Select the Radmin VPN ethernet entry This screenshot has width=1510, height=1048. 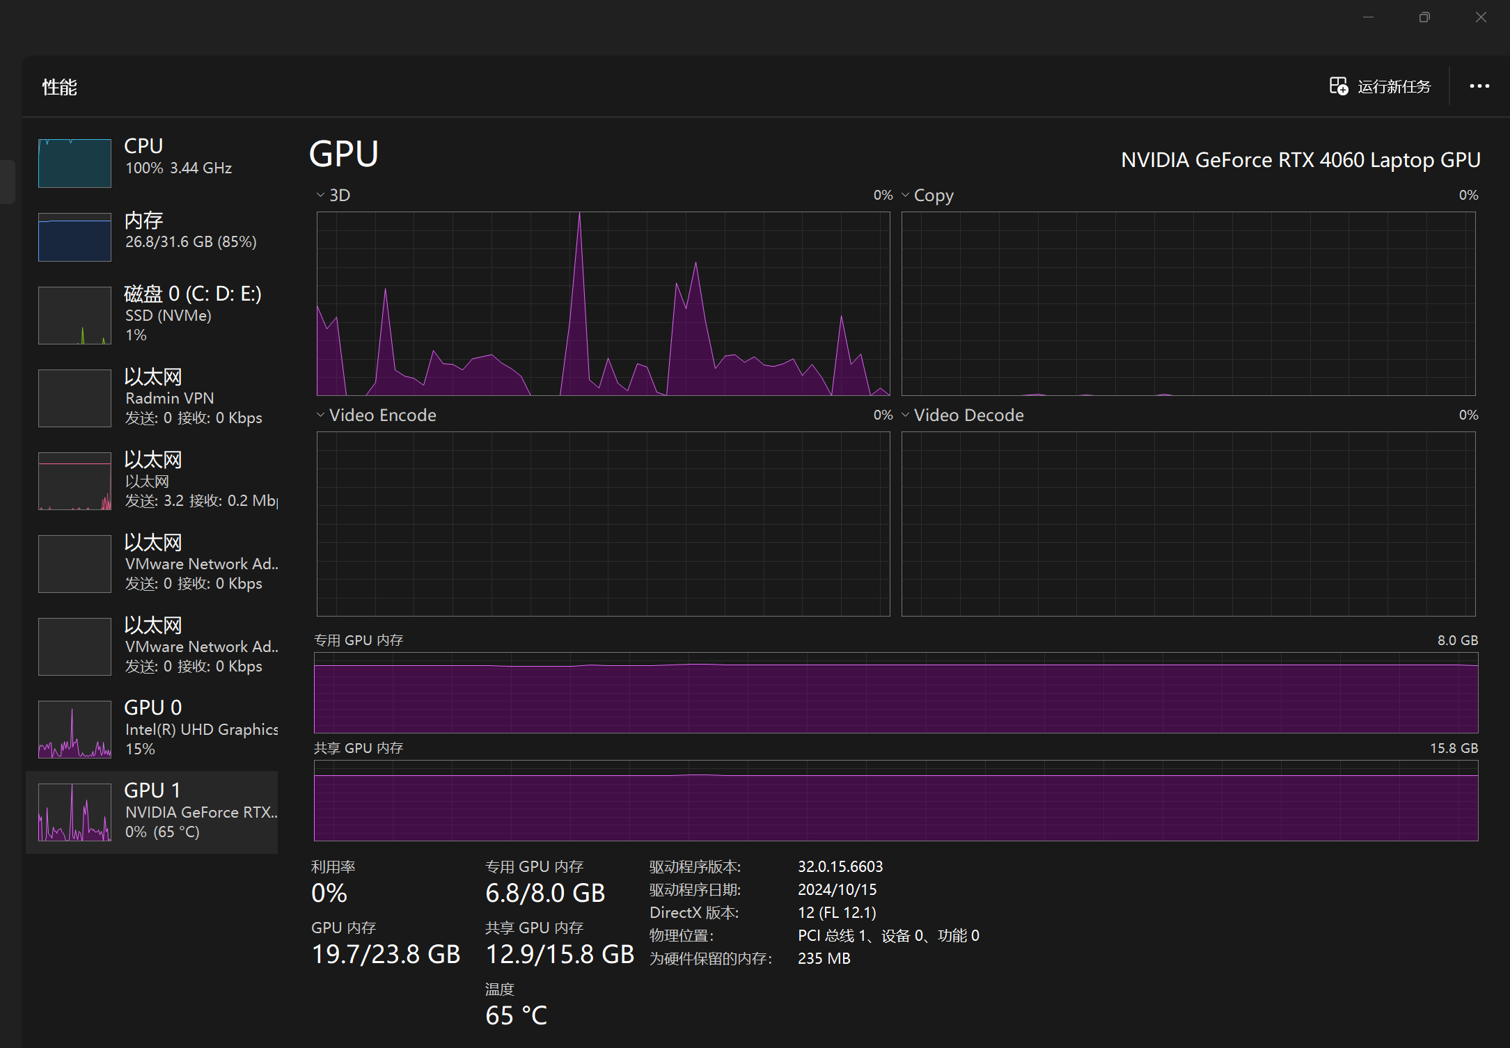(x=152, y=397)
